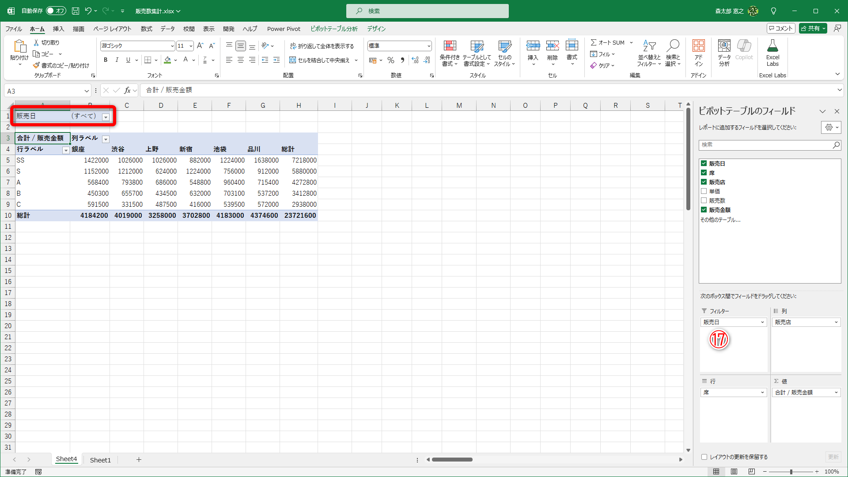Click the Format Painter brush icon
This screenshot has height=477, width=848.
pyautogui.click(x=36, y=65)
